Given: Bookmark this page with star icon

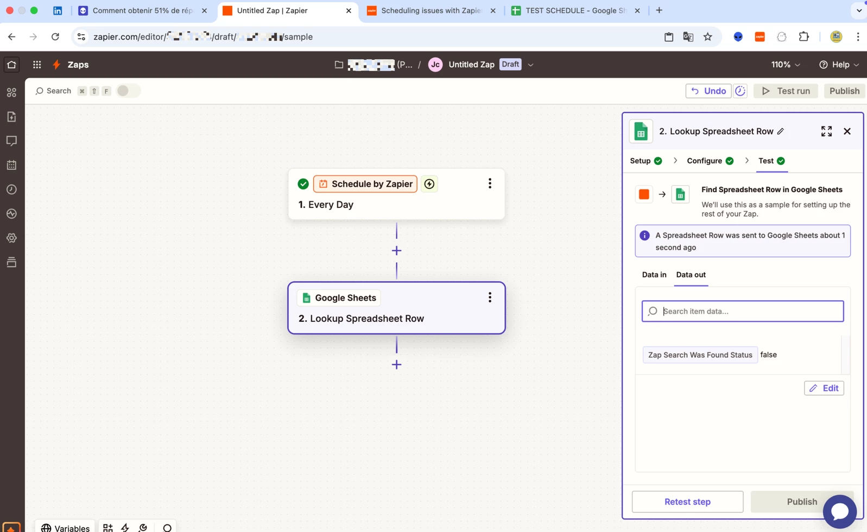Looking at the screenshot, I should [x=707, y=37].
